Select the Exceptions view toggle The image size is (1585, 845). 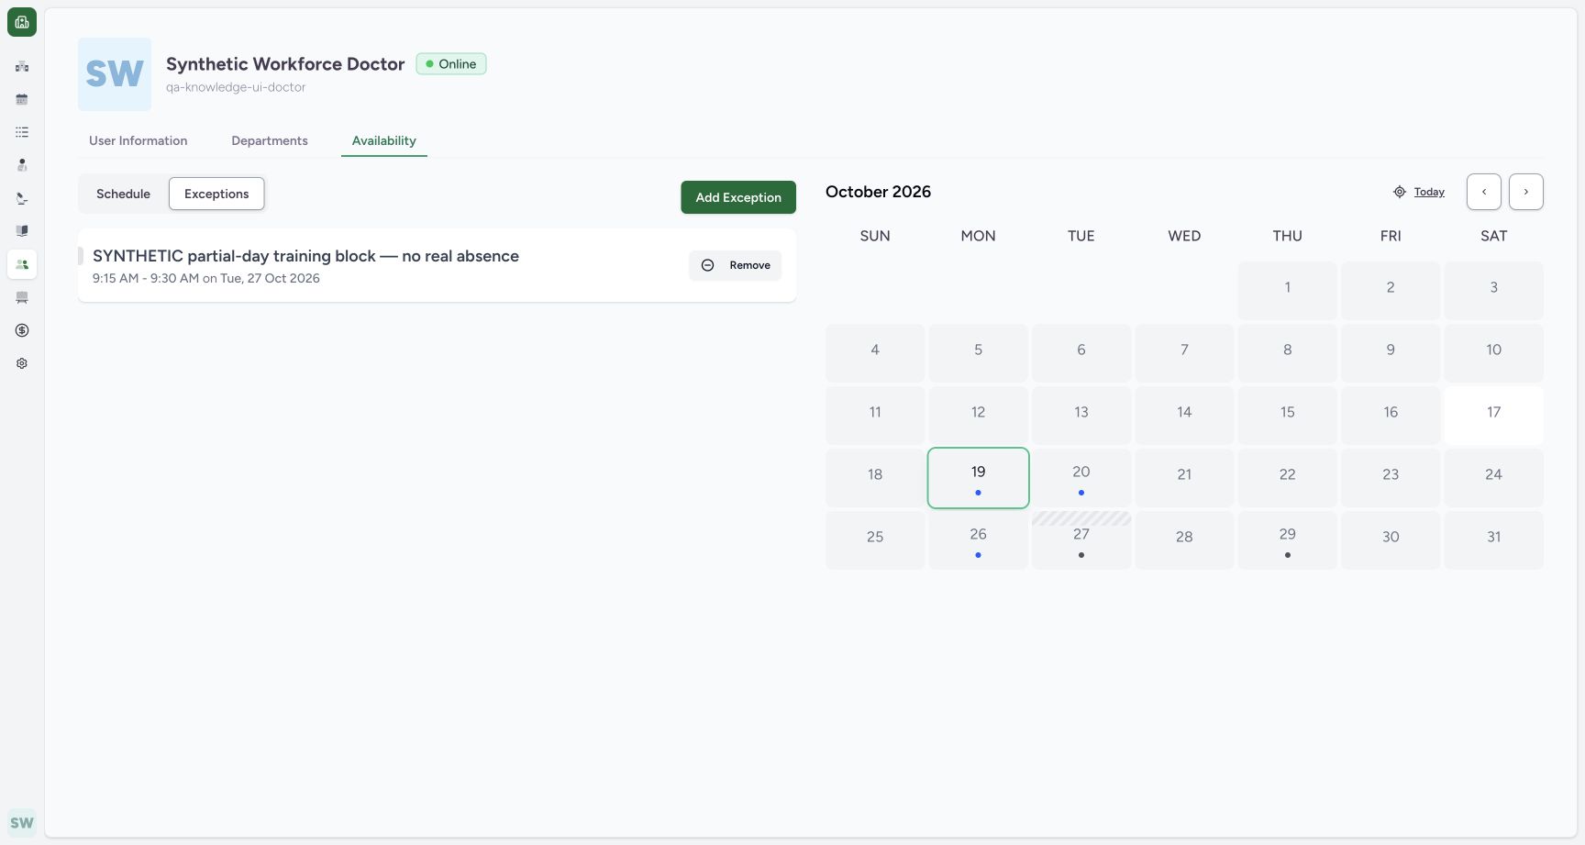click(x=216, y=194)
